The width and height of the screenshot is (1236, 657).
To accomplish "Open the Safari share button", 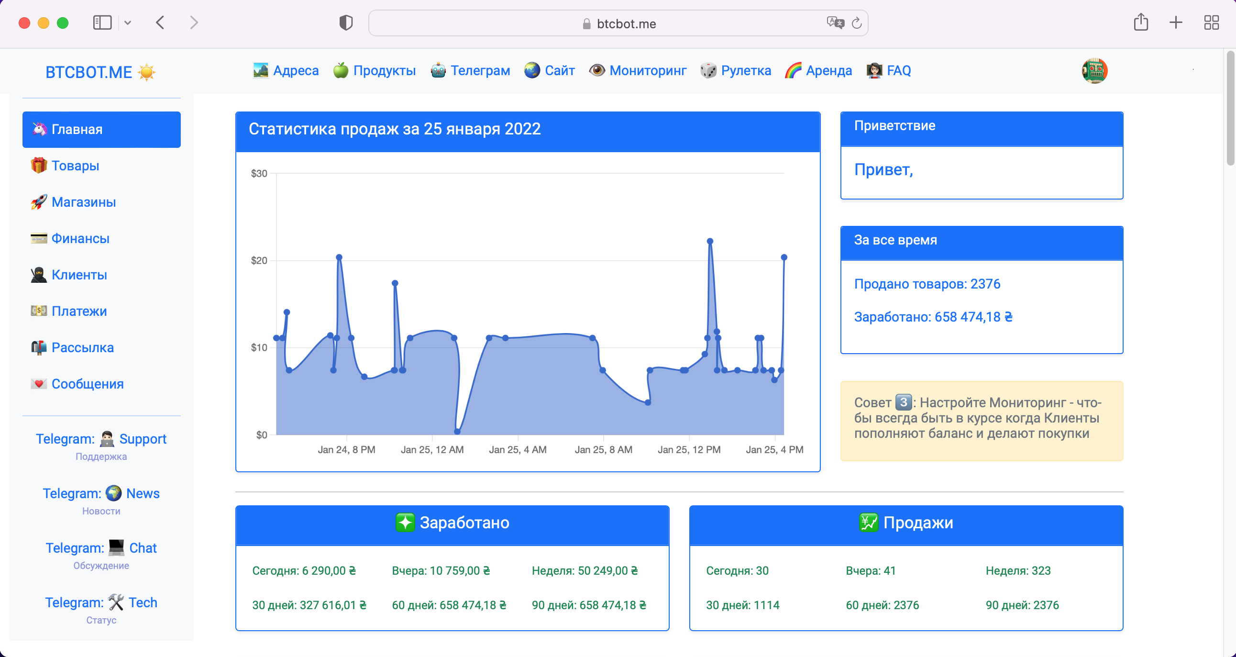I will tap(1140, 22).
